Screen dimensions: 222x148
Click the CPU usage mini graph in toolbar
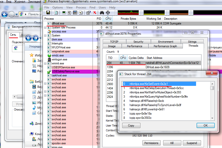(128, 13)
